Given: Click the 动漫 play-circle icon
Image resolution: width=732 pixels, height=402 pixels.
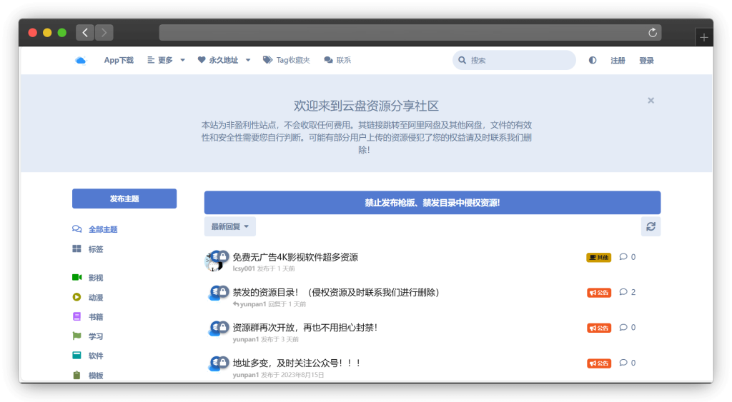Looking at the screenshot, I should click(77, 297).
